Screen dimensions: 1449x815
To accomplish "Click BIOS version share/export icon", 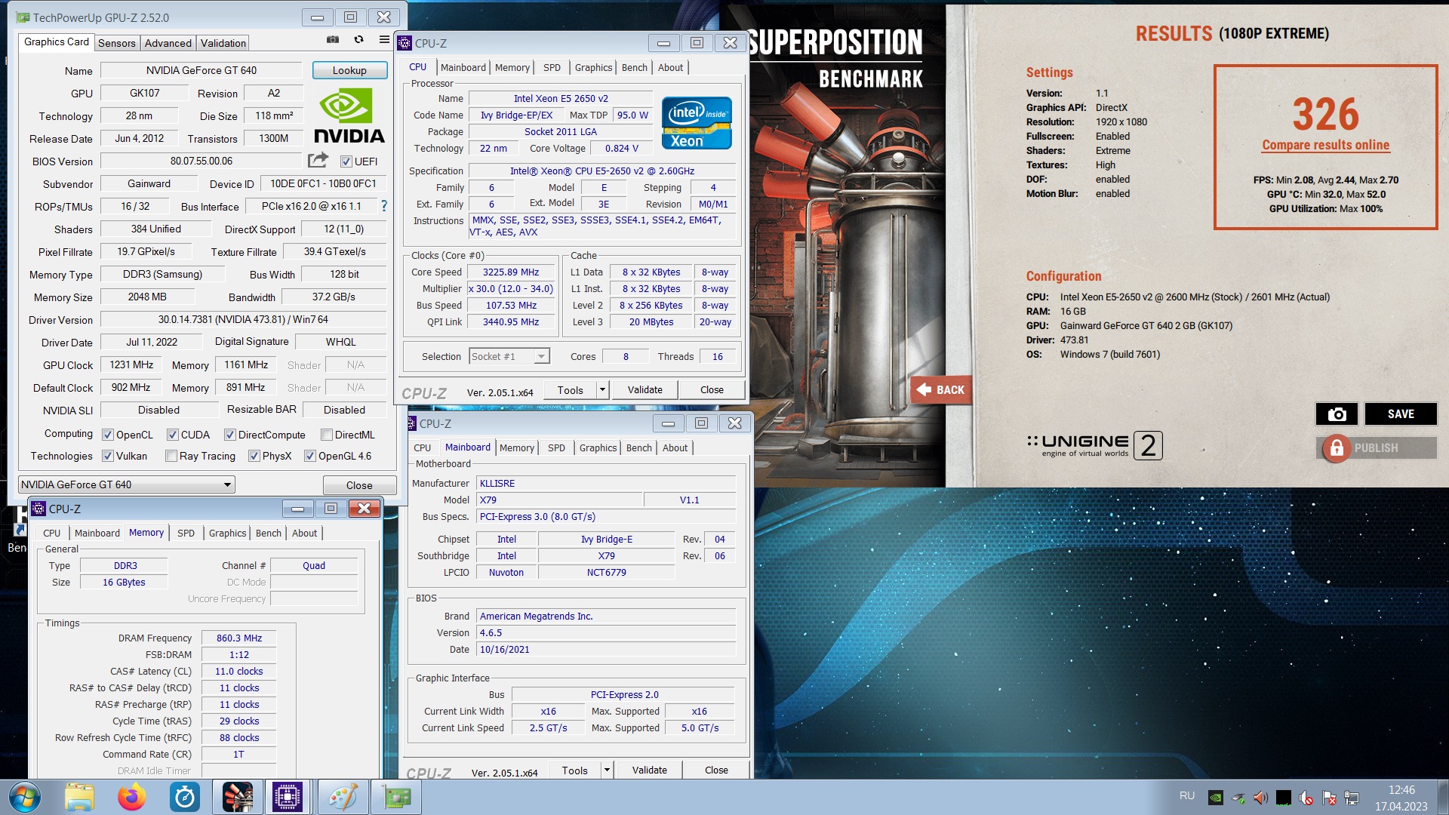I will coord(318,160).
